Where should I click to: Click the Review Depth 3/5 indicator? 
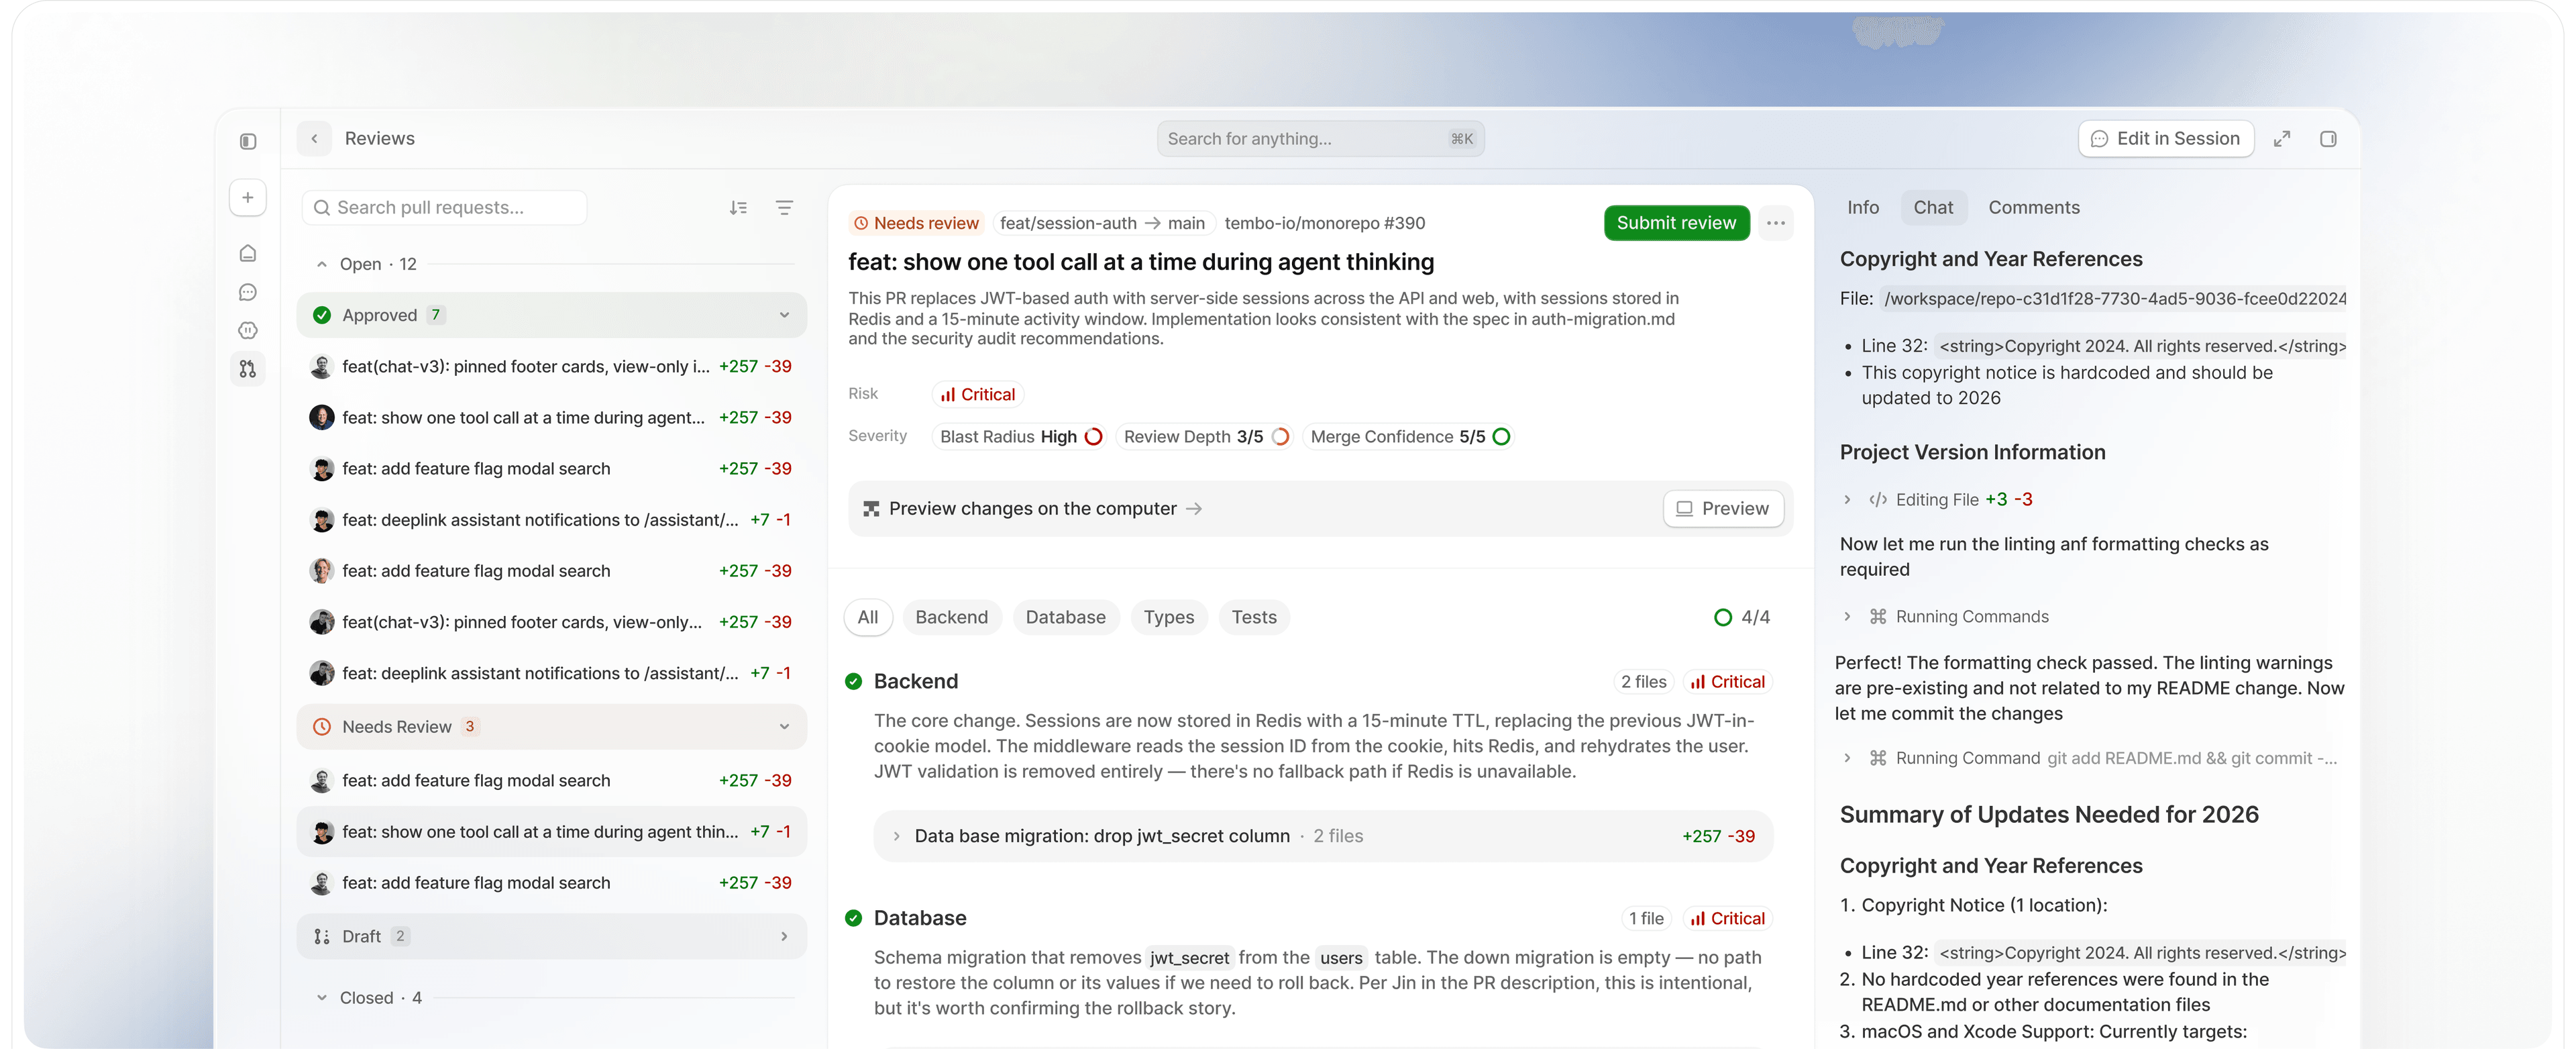click(1205, 436)
